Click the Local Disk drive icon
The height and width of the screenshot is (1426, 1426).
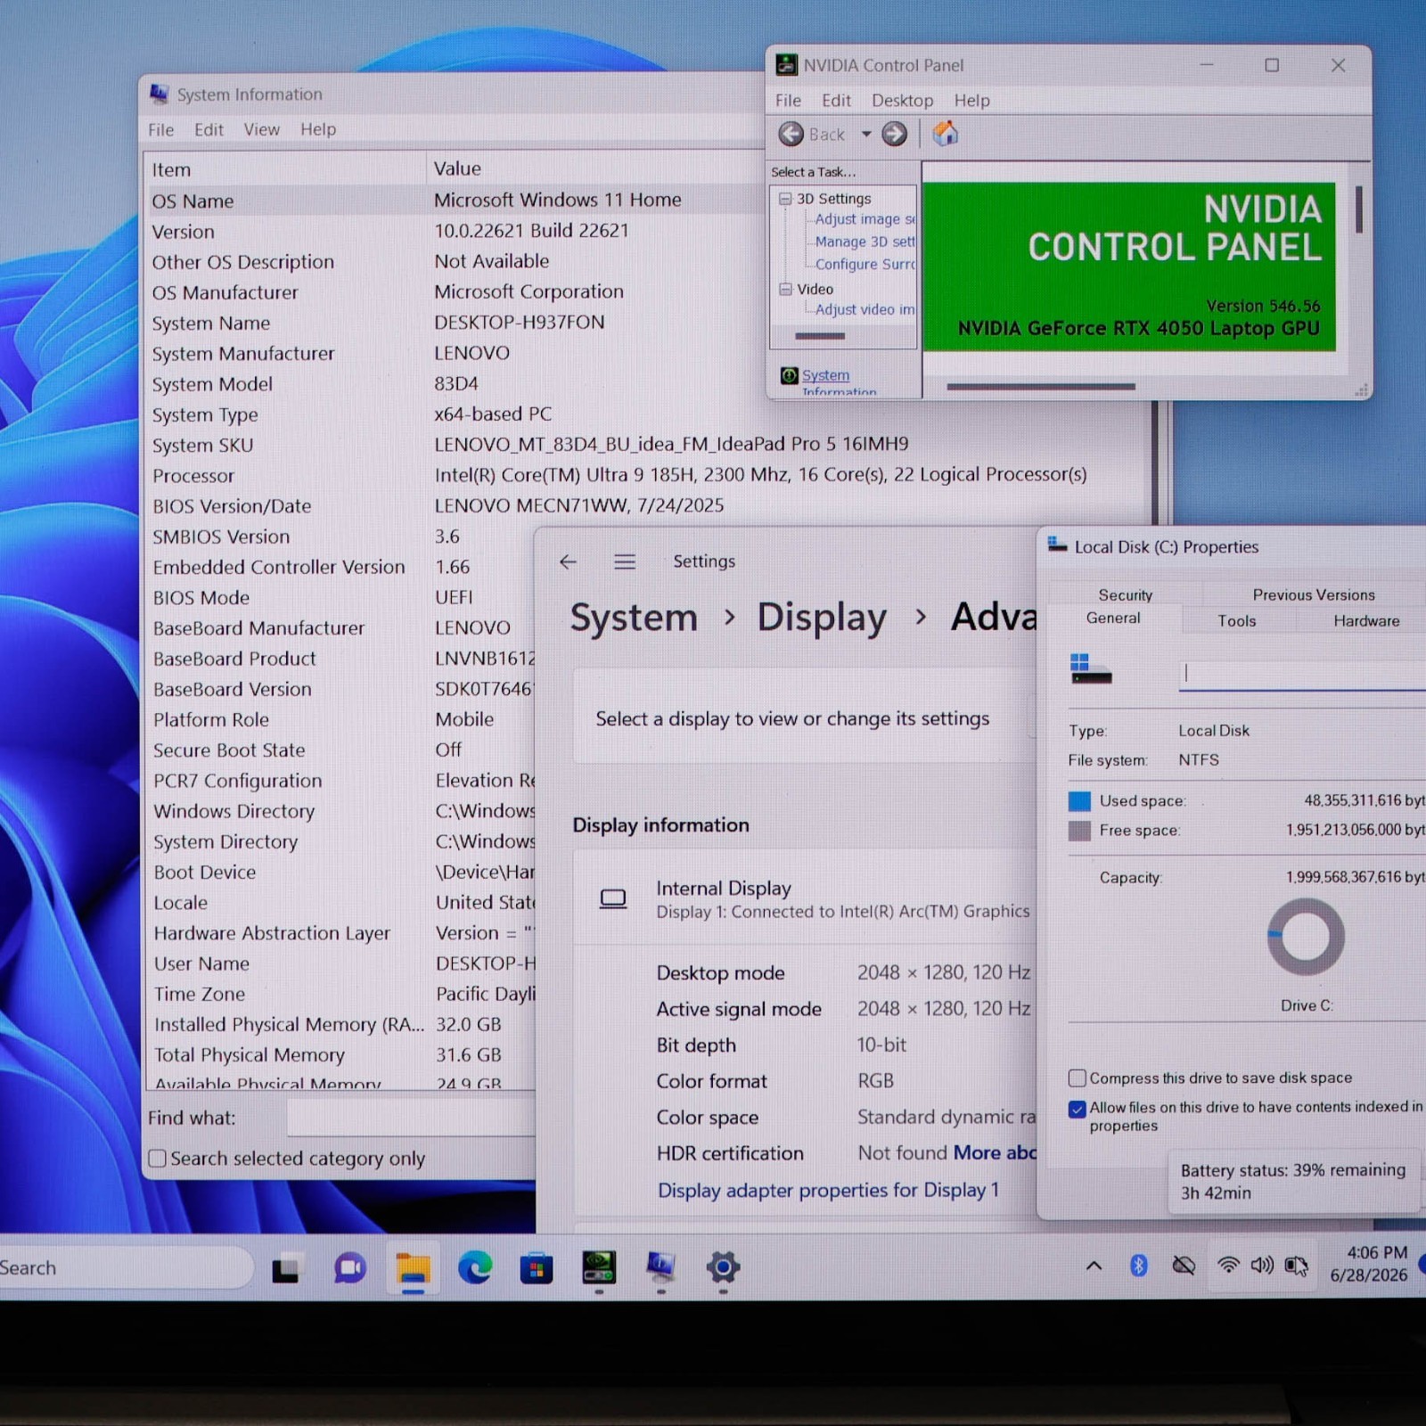pyautogui.click(x=1090, y=669)
